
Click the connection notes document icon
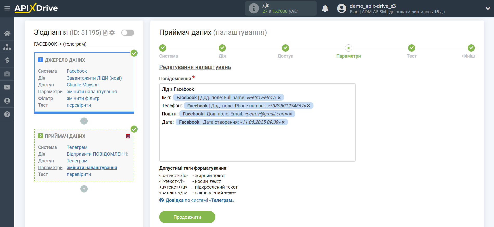[105, 33]
